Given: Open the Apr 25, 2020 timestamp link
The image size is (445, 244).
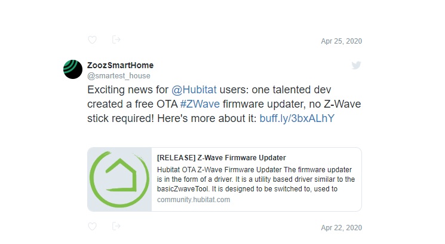Looking at the screenshot, I should pyautogui.click(x=341, y=41).
